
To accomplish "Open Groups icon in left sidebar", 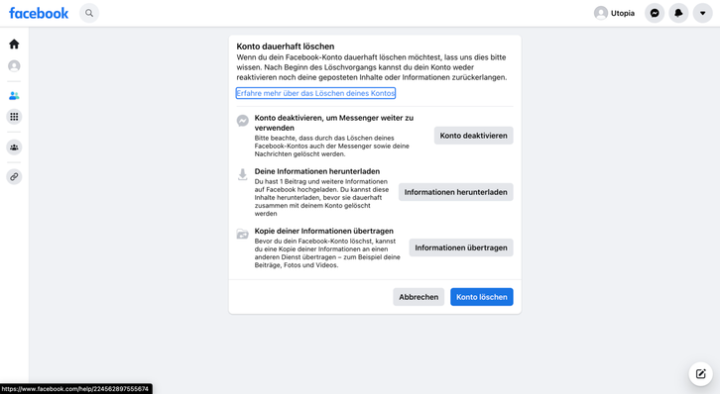I will 14,148.
